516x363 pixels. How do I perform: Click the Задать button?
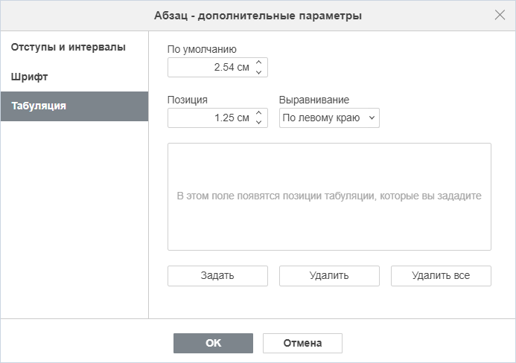pyautogui.click(x=217, y=275)
